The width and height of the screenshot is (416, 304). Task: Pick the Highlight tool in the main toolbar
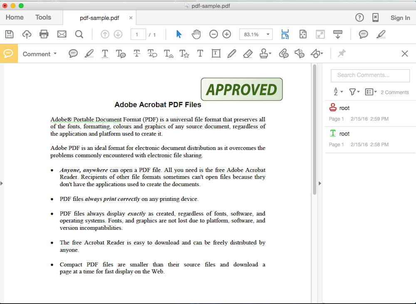pos(381,34)
